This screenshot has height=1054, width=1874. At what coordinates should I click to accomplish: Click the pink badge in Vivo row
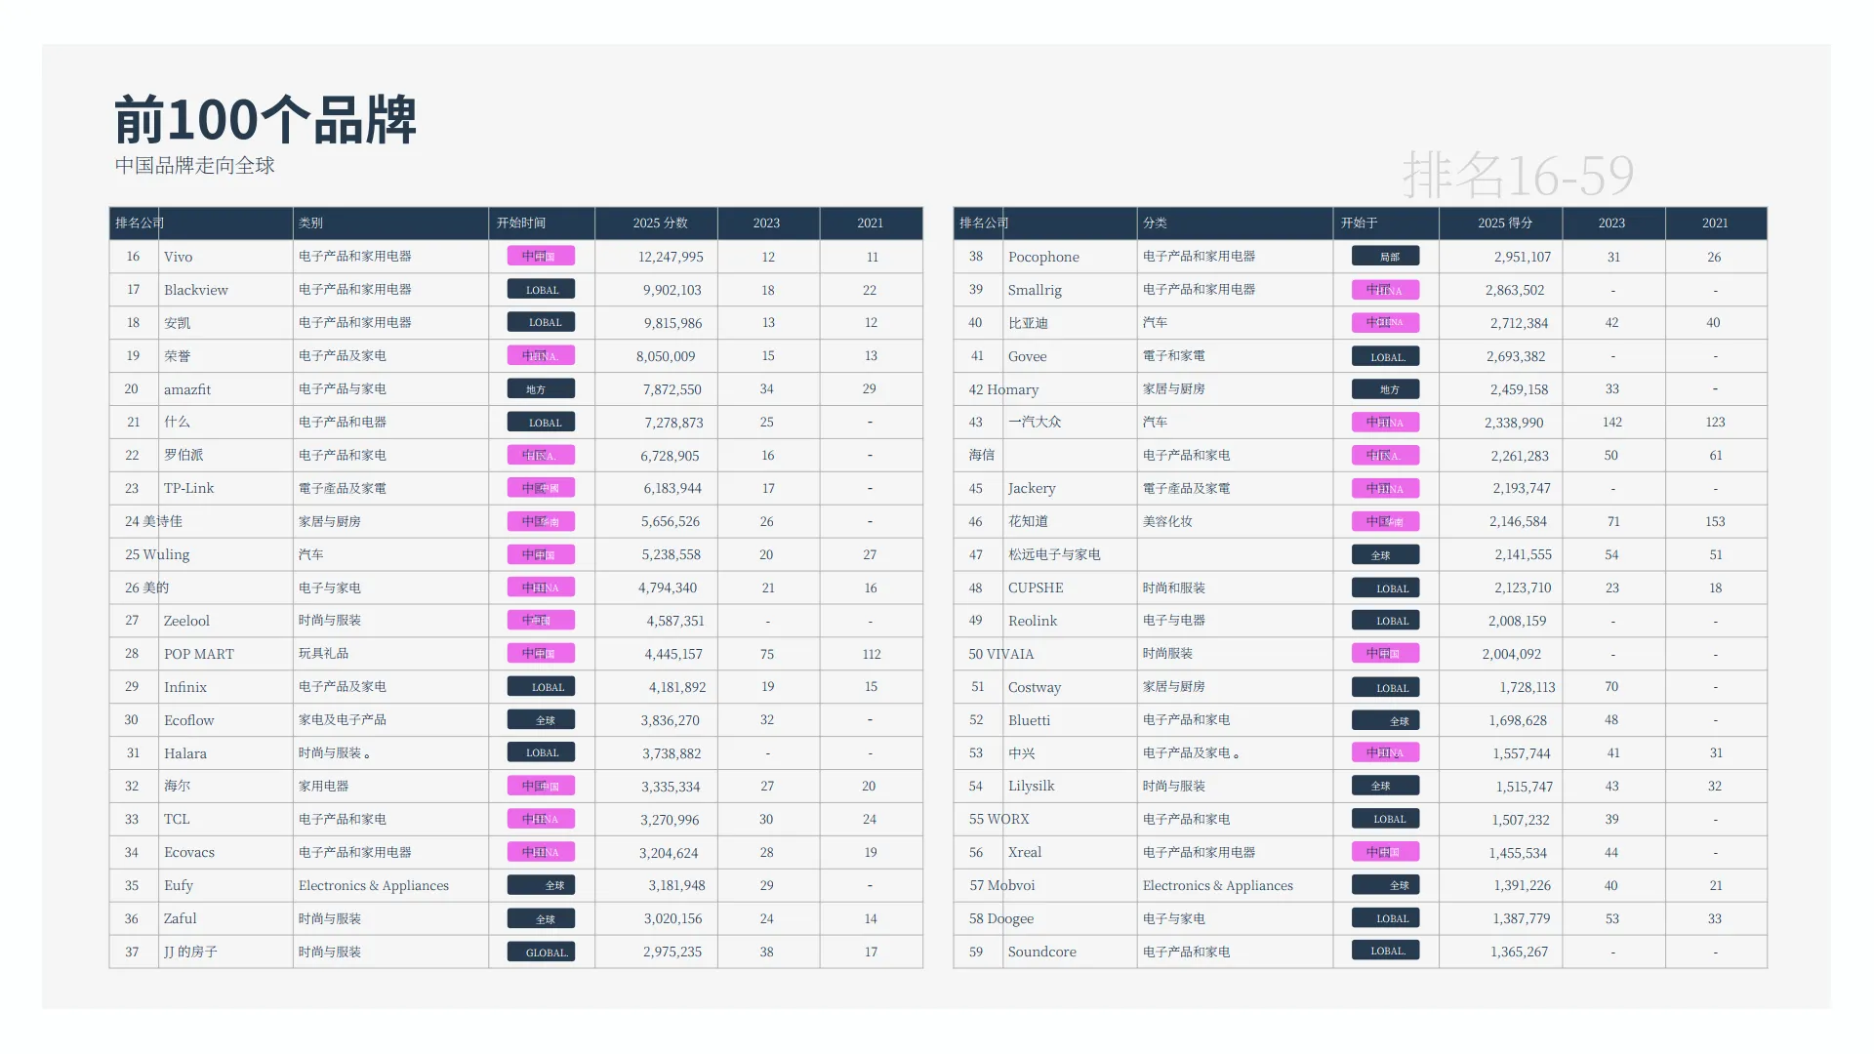(x=541, y=257)
